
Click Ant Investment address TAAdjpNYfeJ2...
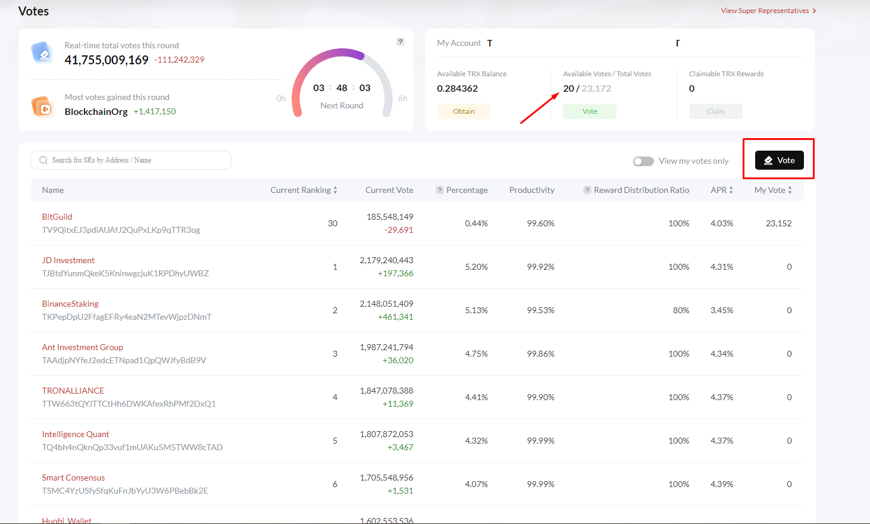(124, 360)
